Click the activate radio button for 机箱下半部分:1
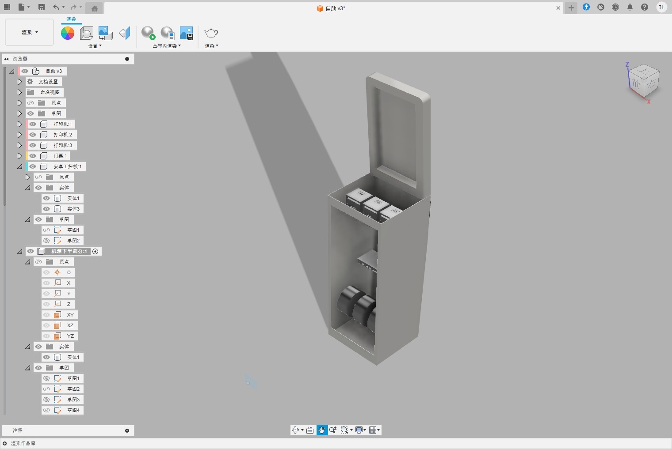This screenshot has height=449, width=672. pyautogui.click(x=95, y=251)
